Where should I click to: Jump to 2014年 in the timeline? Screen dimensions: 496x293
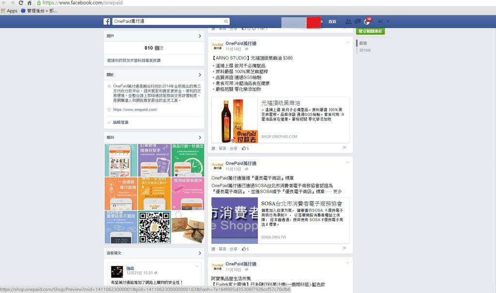(365, 50)
